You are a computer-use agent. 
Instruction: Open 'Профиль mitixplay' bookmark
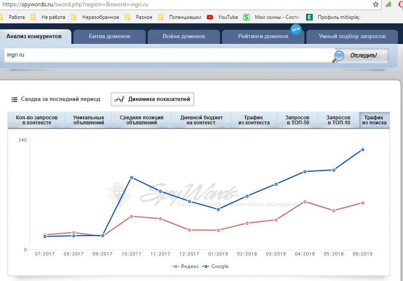(336, 17)
